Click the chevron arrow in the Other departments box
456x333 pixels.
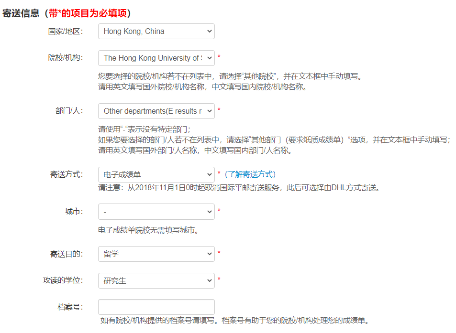(210, 111)
